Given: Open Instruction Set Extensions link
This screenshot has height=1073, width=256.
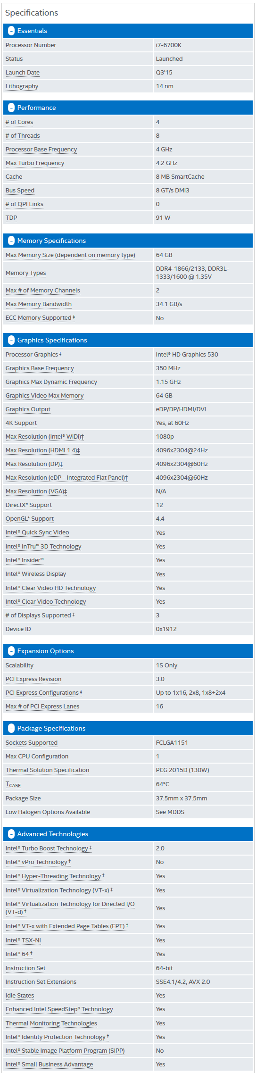Looking at the screenshot, I should pos(41,982).
